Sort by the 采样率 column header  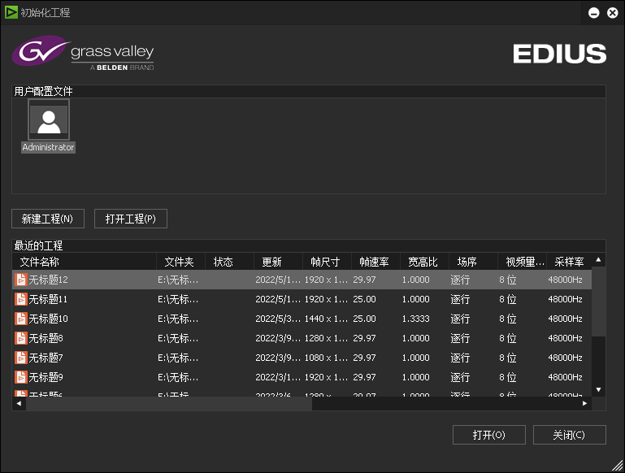pos(569,262)
